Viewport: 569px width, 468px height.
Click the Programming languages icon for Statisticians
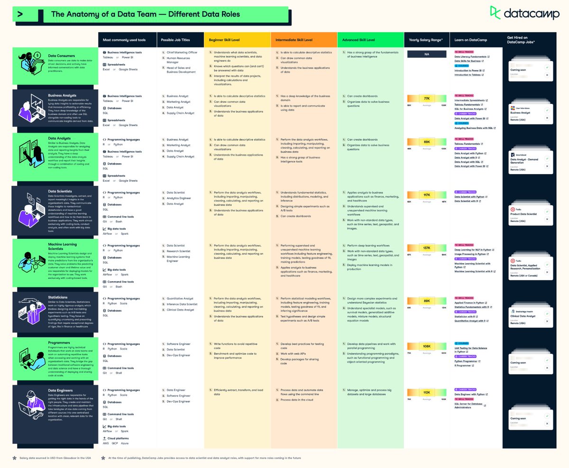pos(105,298)
